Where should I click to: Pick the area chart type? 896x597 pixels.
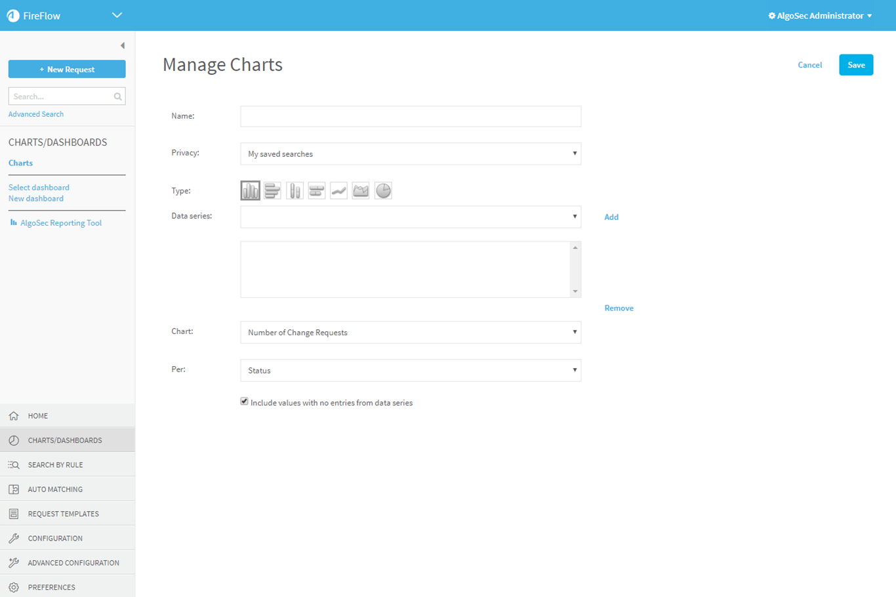pyautogui.click(x=361, y=191)
